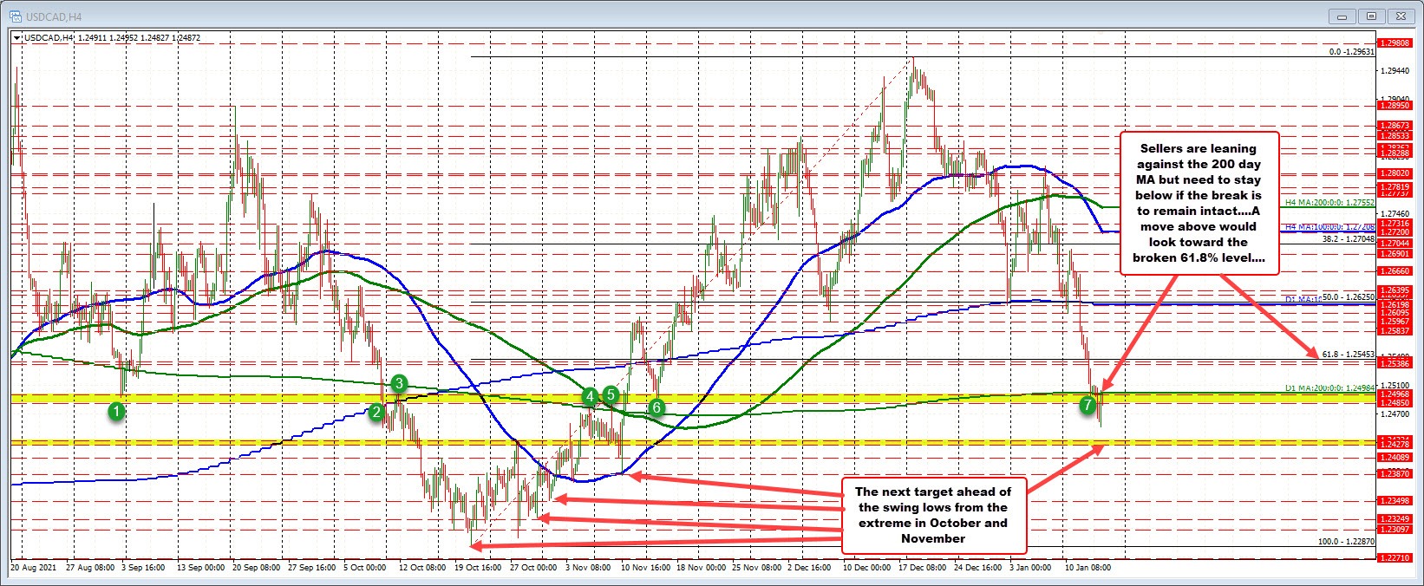Click the 3 Jan 00:00 time axis label
Image resolution: width=1424 pixels, height=586 pixels.
(1031, 568)
